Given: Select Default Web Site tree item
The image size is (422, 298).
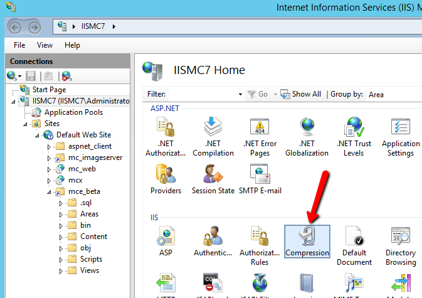Looking at the screenshot, I should tap(83, 135).
